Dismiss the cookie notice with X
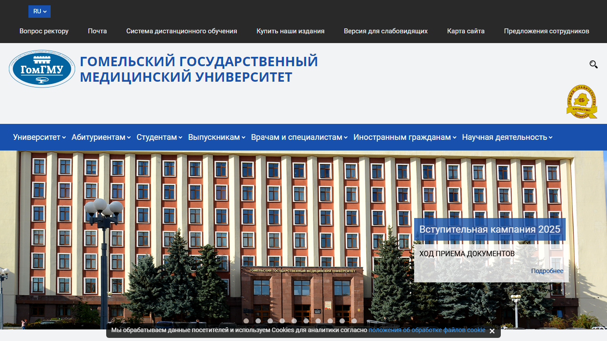This screenshot has height=341, width=607. 492,331
